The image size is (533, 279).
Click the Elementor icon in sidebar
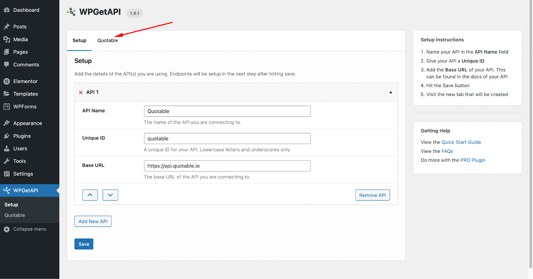click(7, 81)
